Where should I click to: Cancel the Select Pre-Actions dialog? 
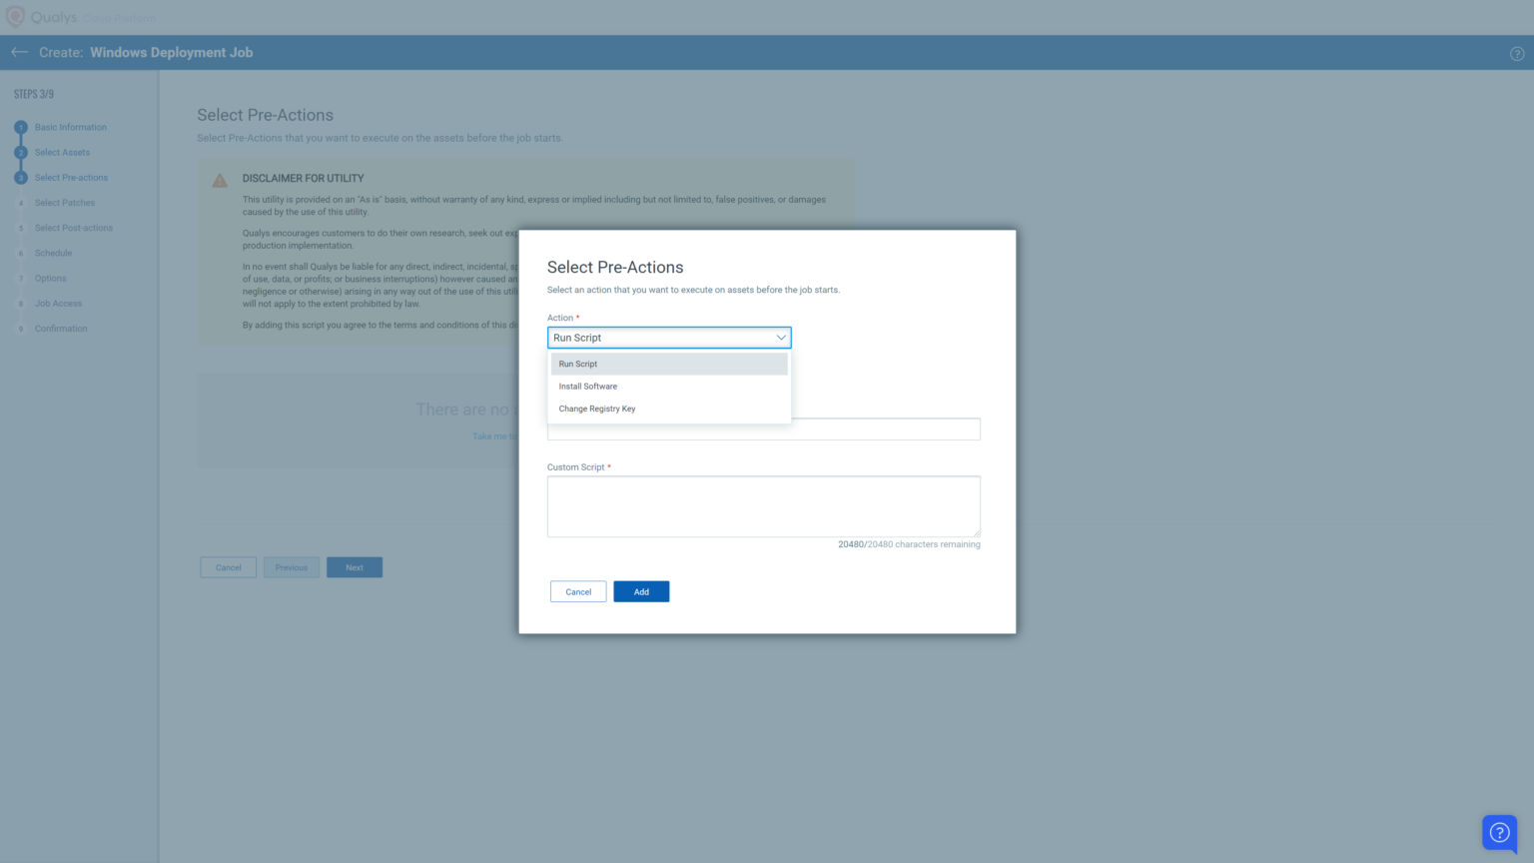[x=577, y=591]
